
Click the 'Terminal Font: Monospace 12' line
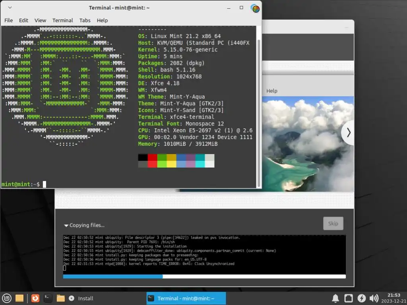(x=181, y=124)
